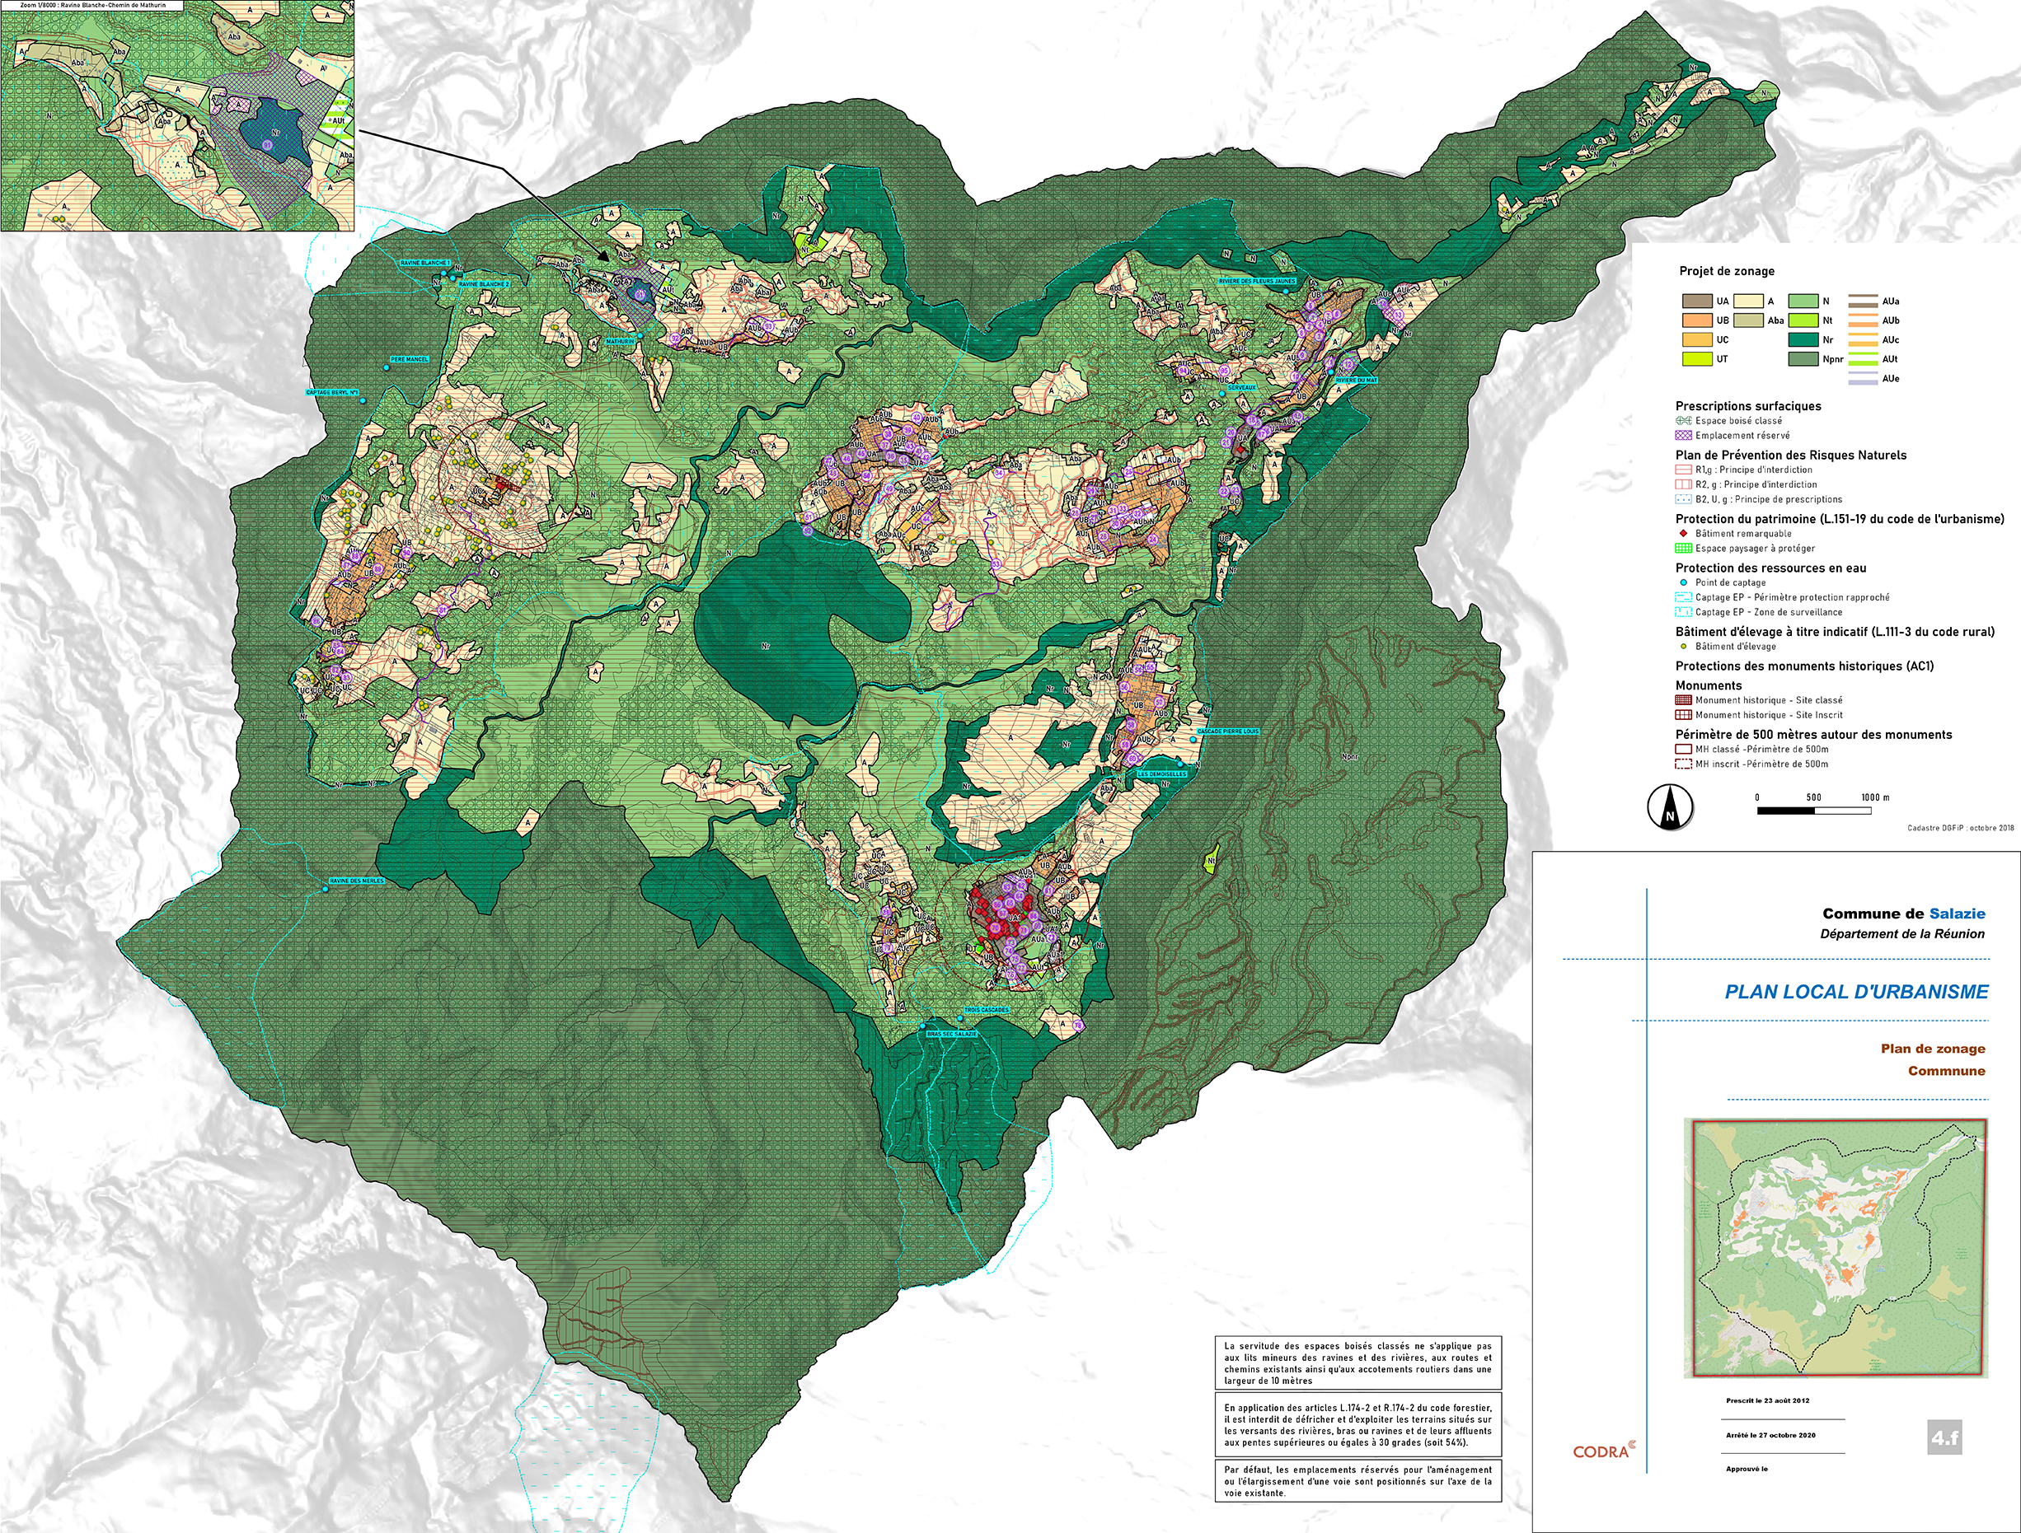
Task: Click the cyan Point de captage legend dot
Action: 1683,582
